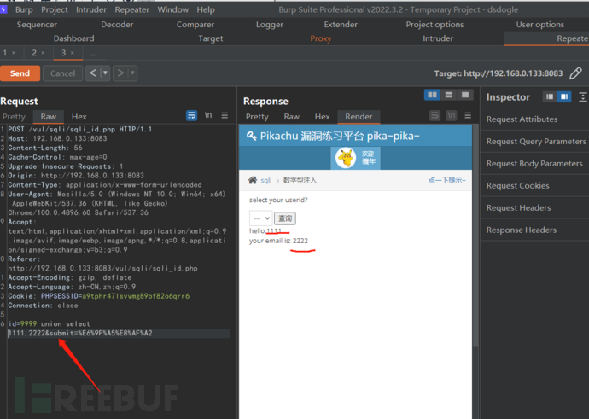This screenshot has height=419, width=589.
Task: Switch Request view to Hex
Action: [x=79, y=117]
